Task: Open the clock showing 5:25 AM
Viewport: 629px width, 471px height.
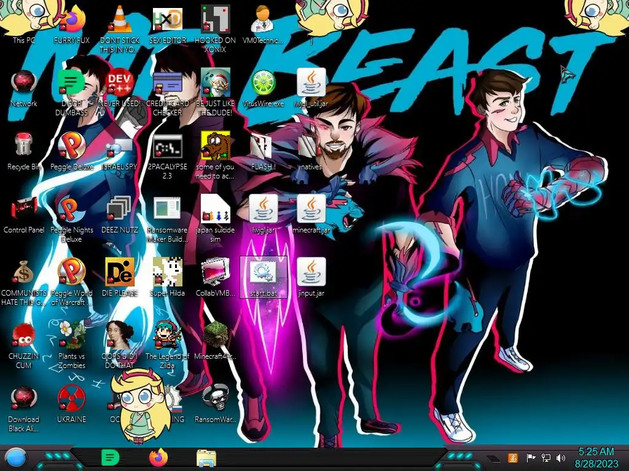Action: coord(596,458)
